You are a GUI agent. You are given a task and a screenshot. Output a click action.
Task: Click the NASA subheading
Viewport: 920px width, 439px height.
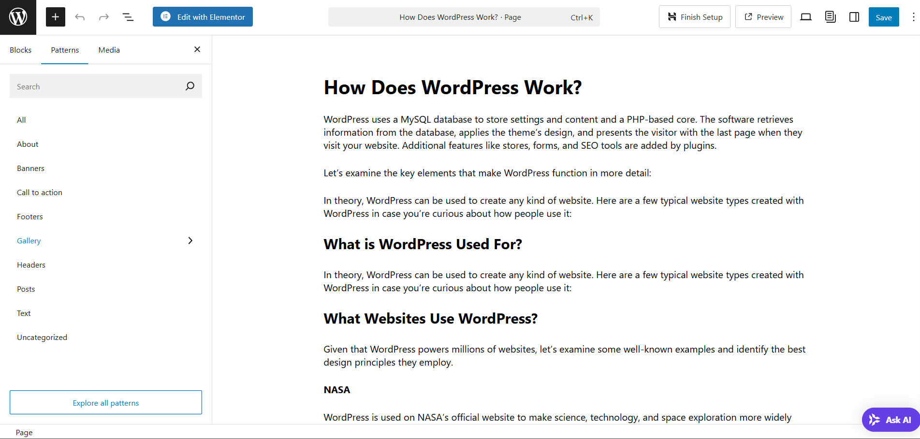coord(337,390)
